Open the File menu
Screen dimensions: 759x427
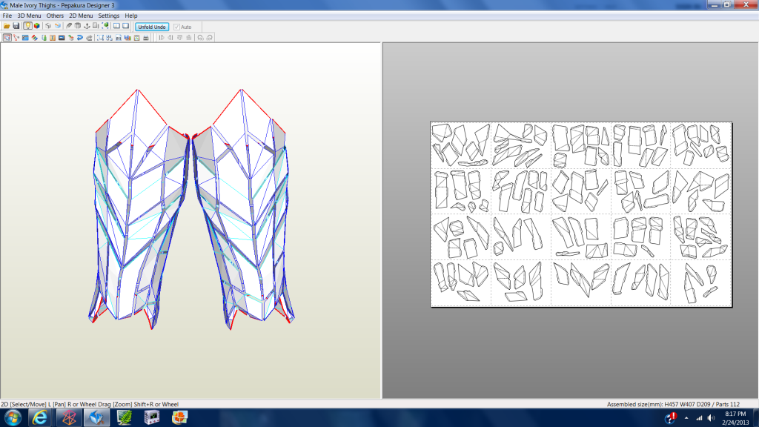pyautogui.click(x=7, y=16)
